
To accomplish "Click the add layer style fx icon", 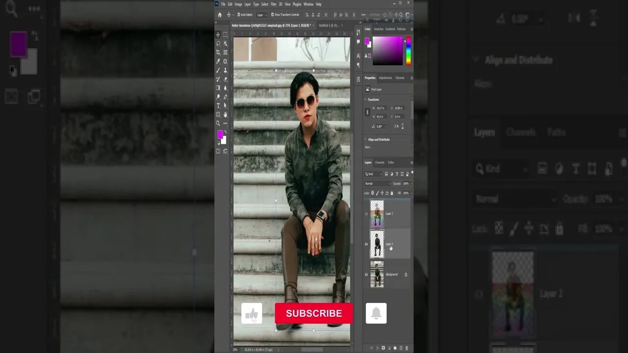I will (x=377, y=348).
